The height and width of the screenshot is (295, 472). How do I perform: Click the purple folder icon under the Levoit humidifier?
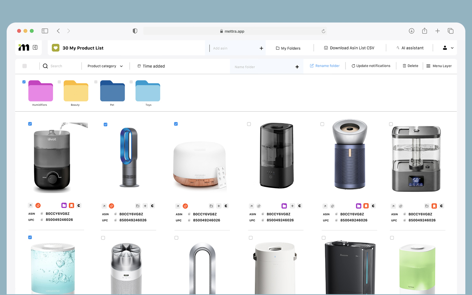tap(64, 206)
